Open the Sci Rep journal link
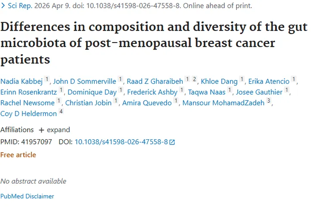This screenshot has height=215, width=323. [19, 6]
